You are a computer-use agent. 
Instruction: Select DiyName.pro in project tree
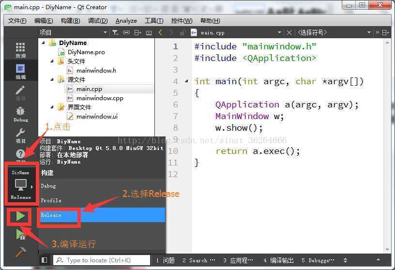point(86,52)
